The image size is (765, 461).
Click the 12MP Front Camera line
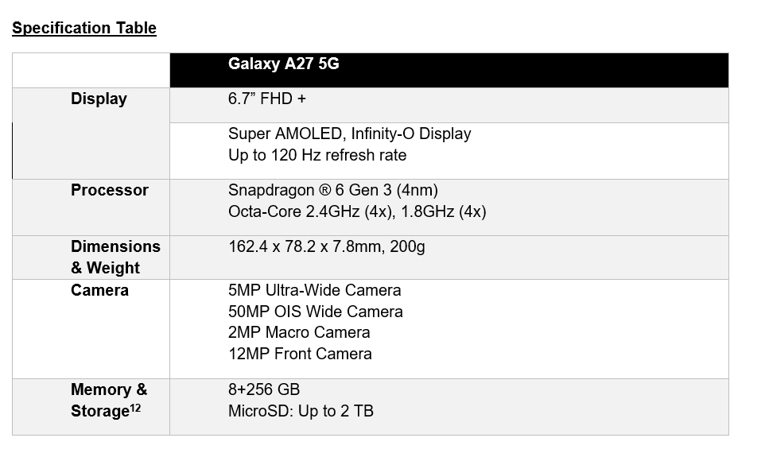pos(300,354)
